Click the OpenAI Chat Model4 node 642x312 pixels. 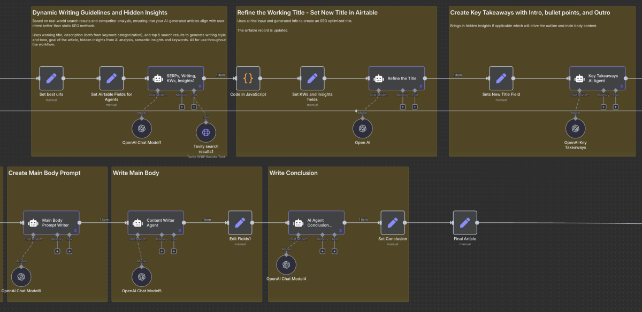pos(286,264)
